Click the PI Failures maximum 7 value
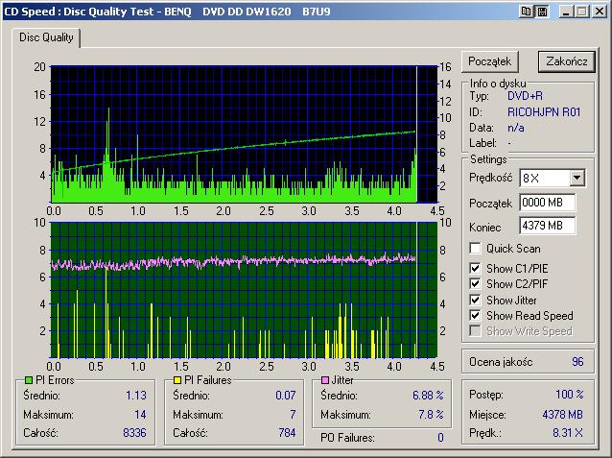This screenshot has width=612, height=458. coord(293,414)
